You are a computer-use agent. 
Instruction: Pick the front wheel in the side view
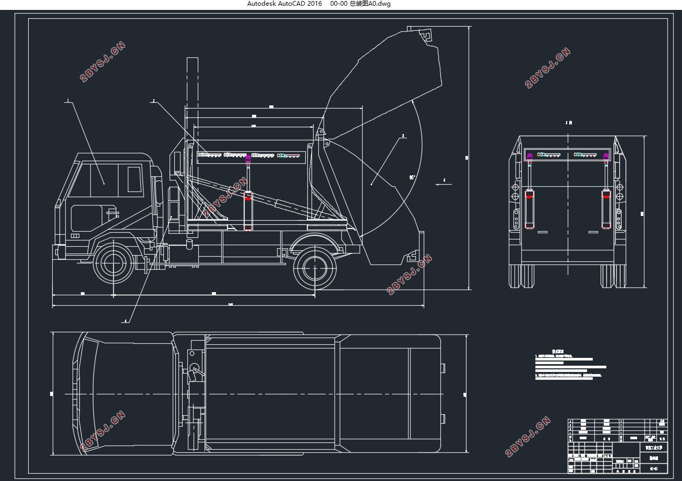tap(113, 264)
